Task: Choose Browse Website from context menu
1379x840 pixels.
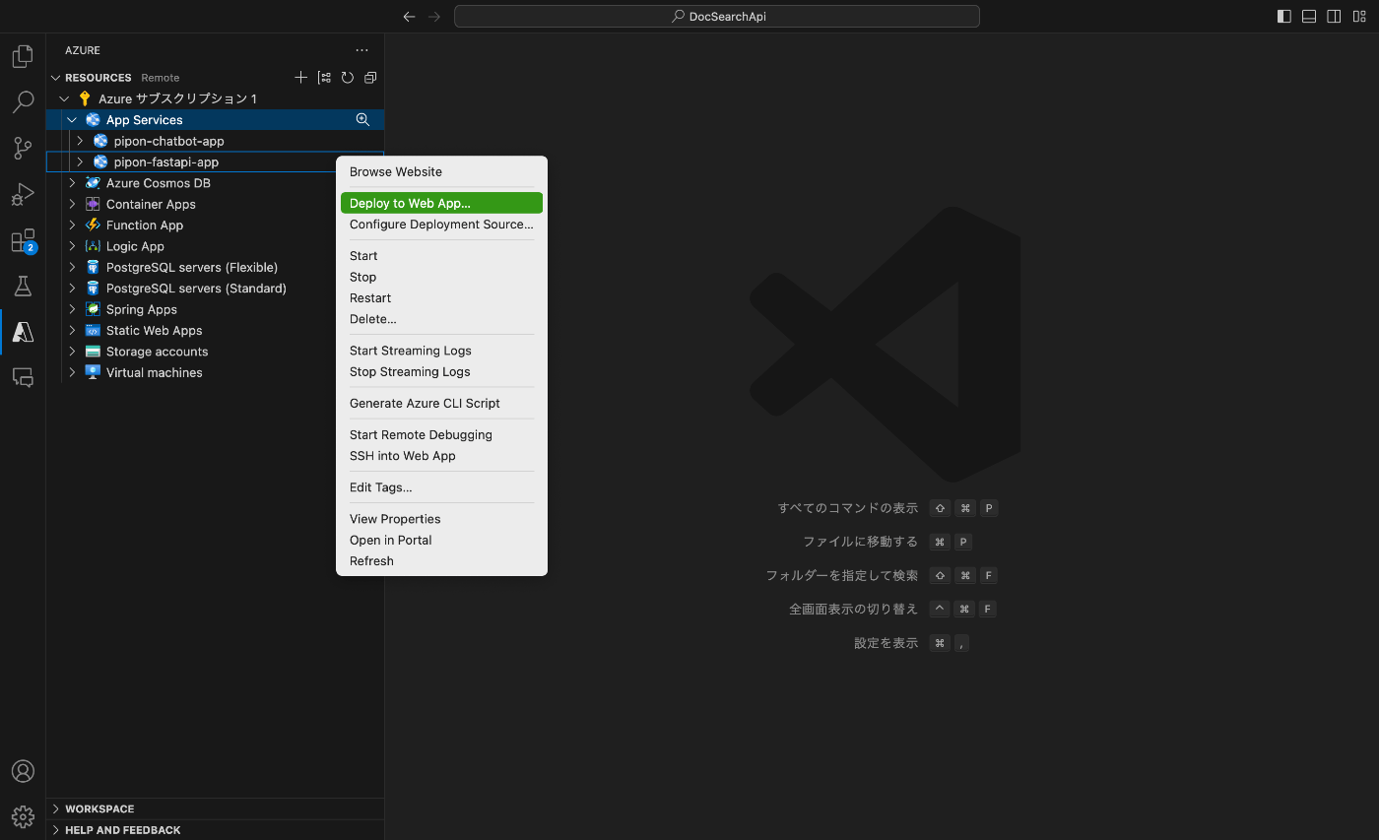Action: pyautogui.click(x=441, y=171)
